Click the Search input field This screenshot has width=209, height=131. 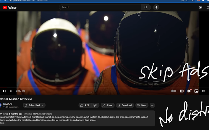click(x=100, y=7)
